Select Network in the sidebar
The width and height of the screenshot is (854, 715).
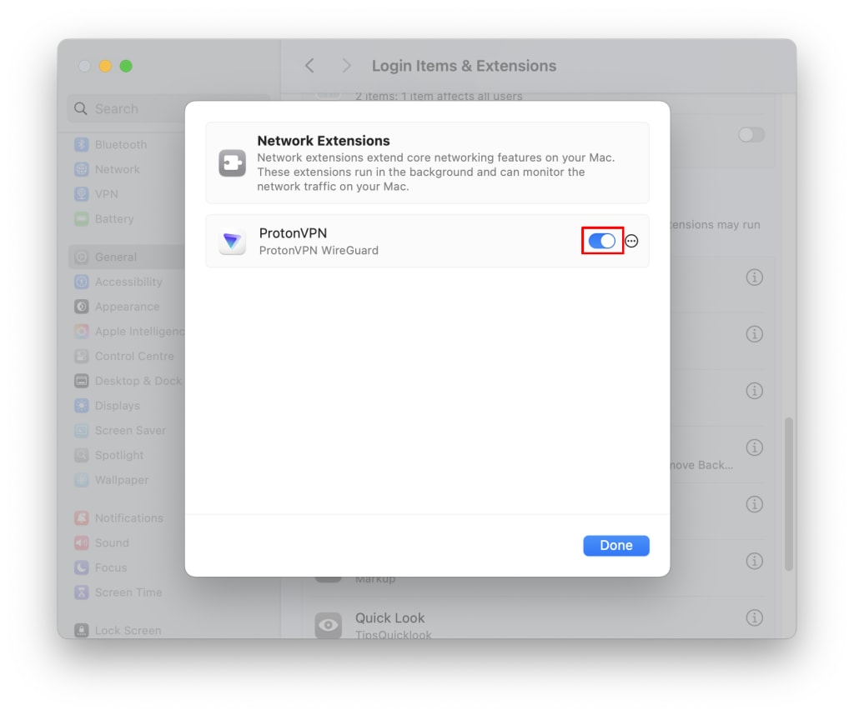click(108, 169)
